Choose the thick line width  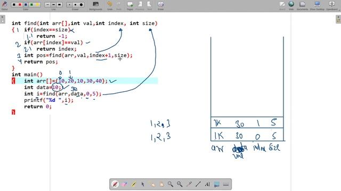tap(59, 5)
